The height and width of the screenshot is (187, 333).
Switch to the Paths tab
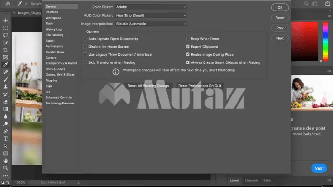click(267, 180)
